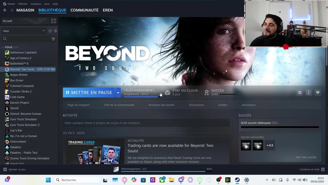328x185 pixels.
Task: Switch to the MAGASIN tab
Action: (x=25, y=10)
